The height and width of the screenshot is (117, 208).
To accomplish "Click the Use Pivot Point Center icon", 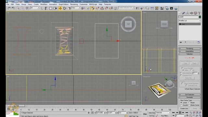I will (x=83, y=8).
